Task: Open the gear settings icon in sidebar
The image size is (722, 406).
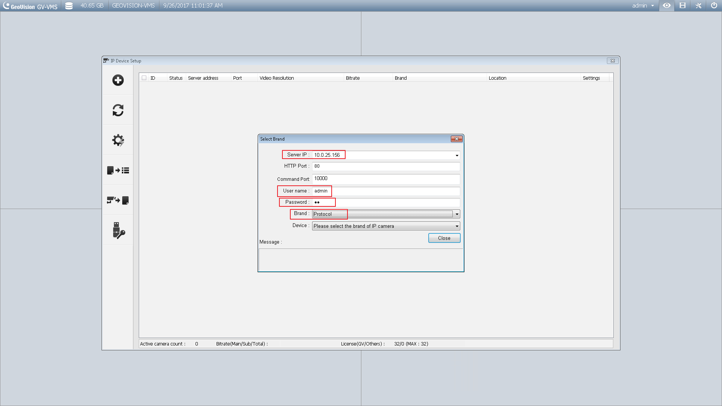Action: coord(118,140)
